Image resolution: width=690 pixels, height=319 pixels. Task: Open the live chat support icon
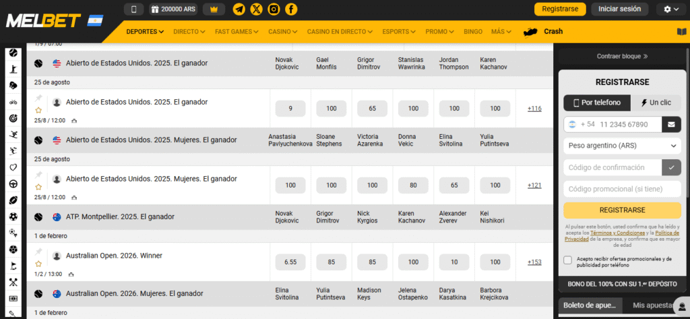682,308
